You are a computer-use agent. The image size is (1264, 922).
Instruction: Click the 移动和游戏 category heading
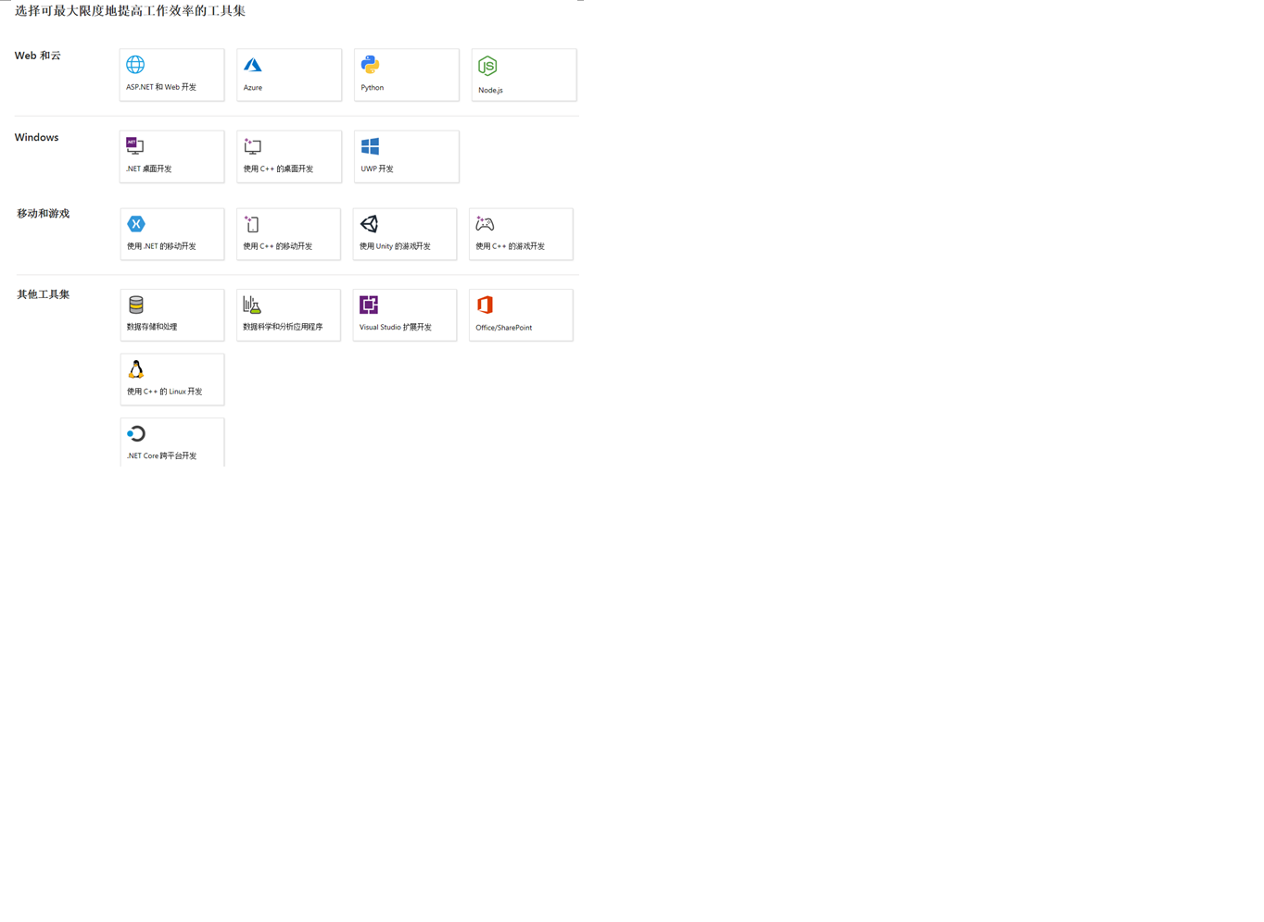tap(44, 214)
